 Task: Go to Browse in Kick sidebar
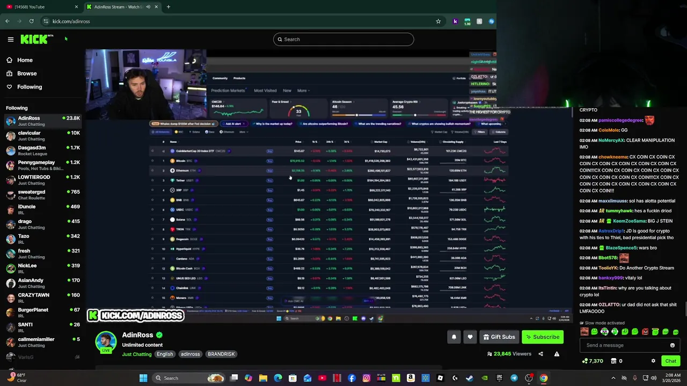[26, 73]
